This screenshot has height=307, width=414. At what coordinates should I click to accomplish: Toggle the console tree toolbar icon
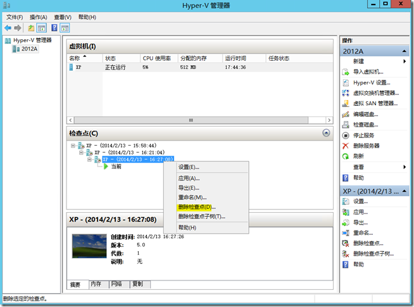tap(41, 28)
